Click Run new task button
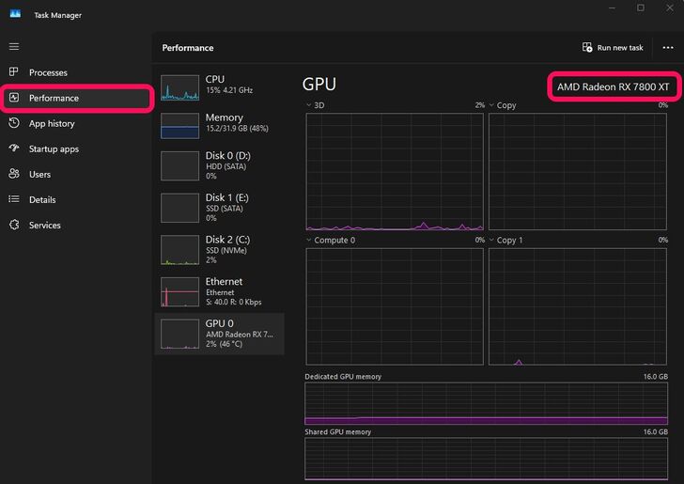This screenshot has width=684, height=484. (x=613, y=48)
